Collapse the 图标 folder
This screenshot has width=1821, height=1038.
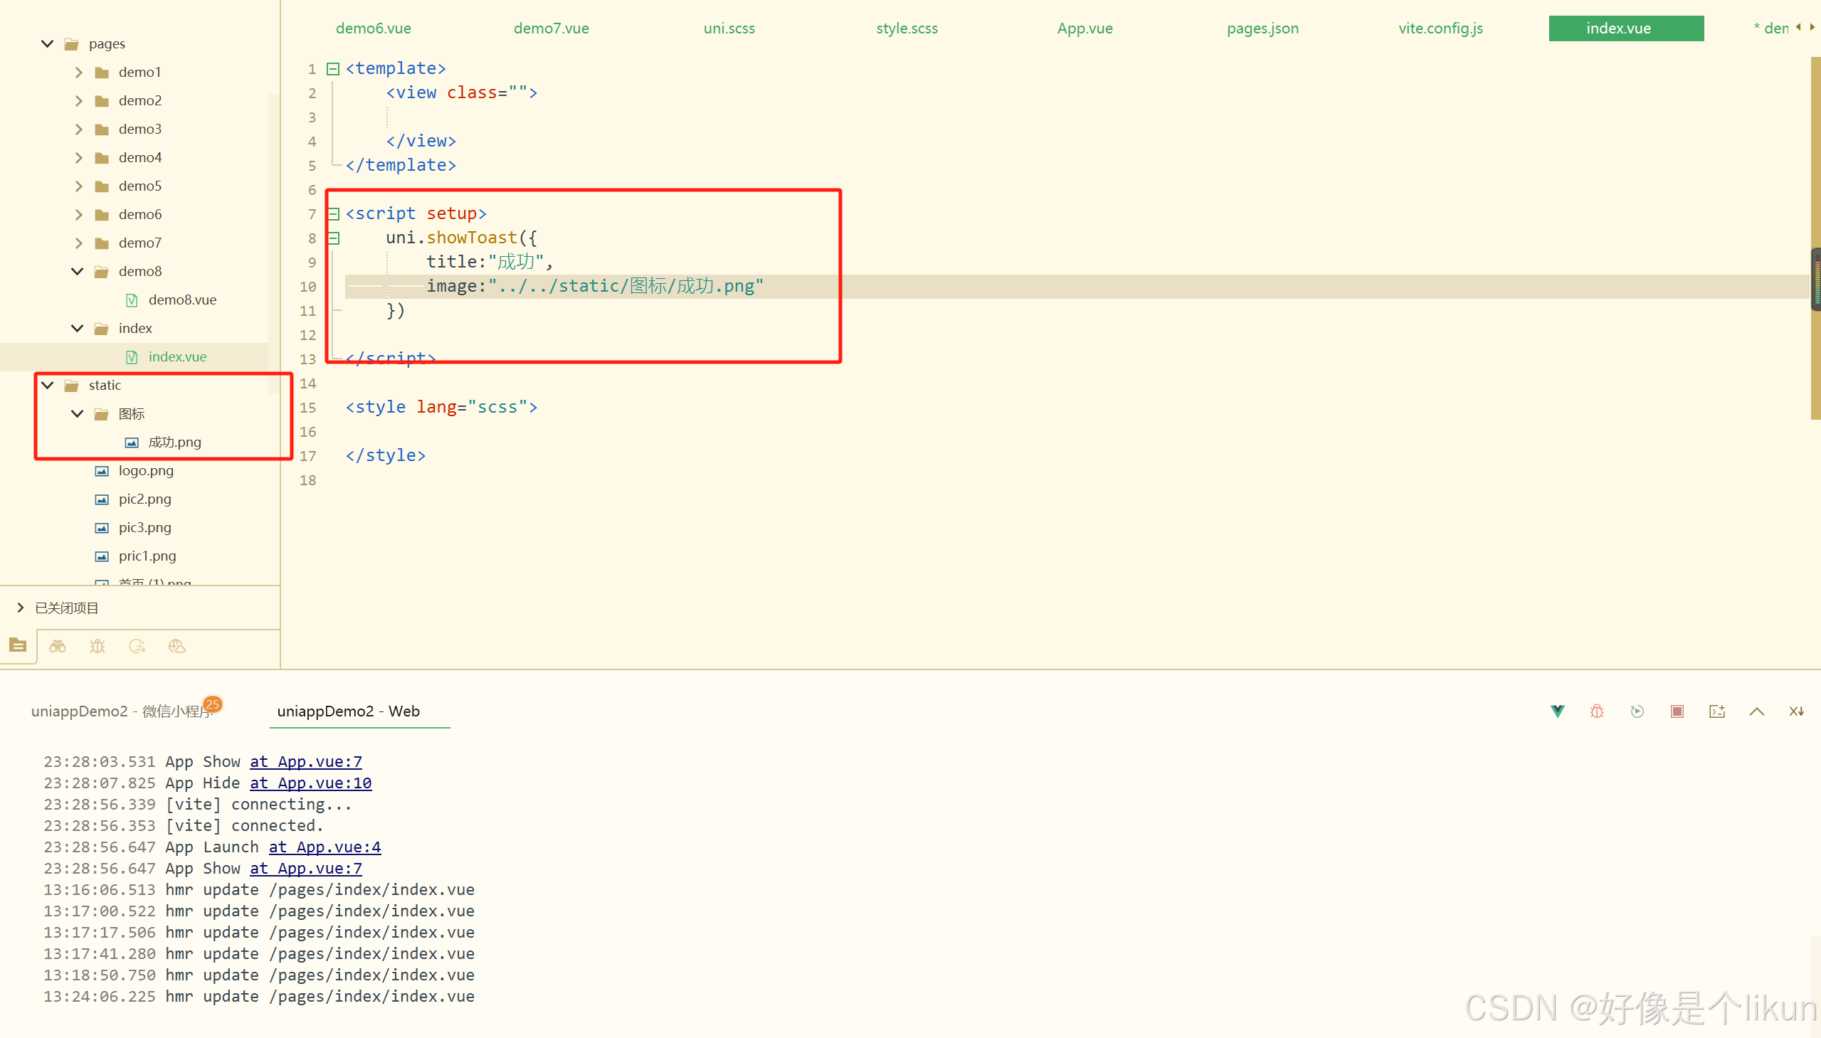[78, 413]
